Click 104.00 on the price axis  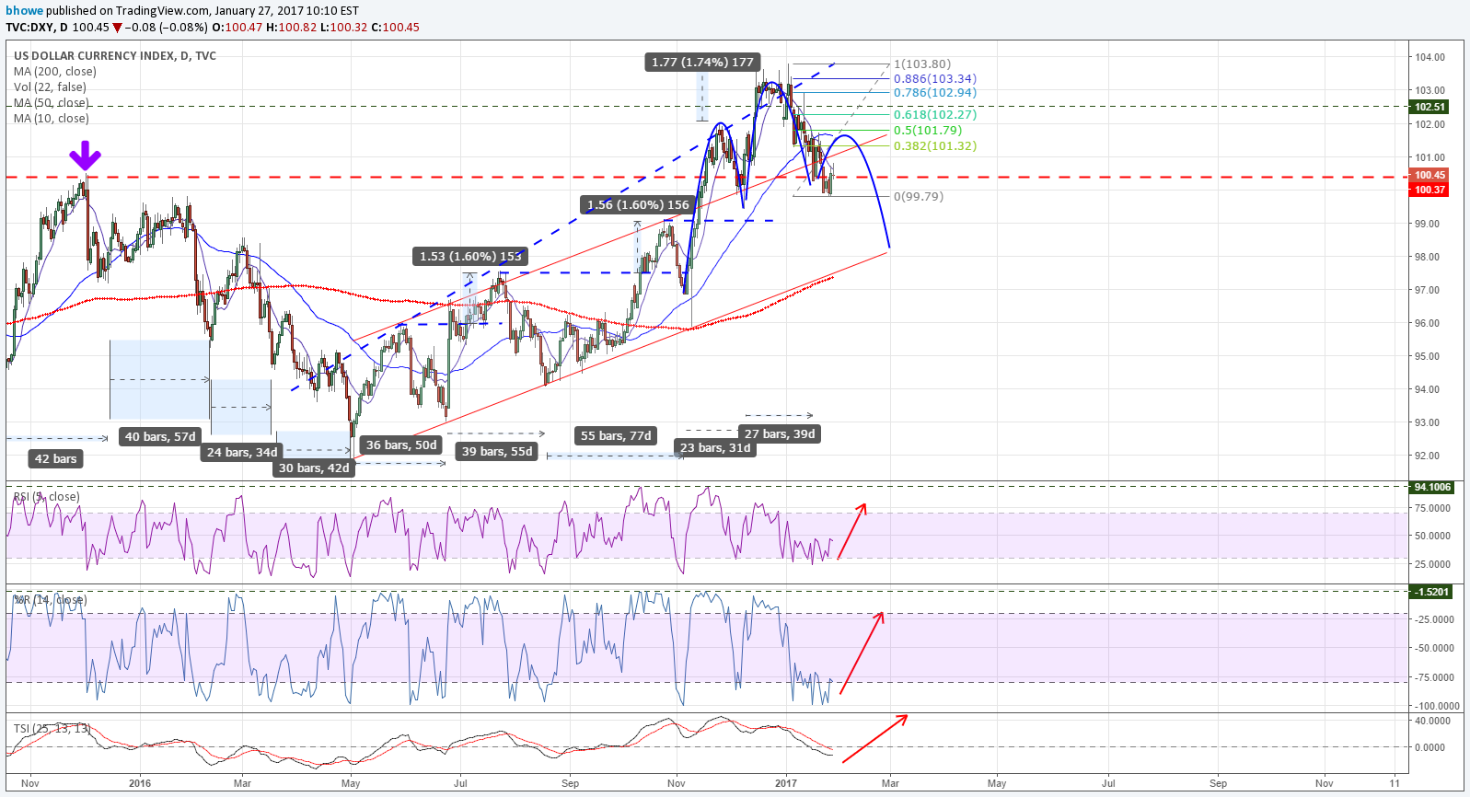[x=1430, y=57]
